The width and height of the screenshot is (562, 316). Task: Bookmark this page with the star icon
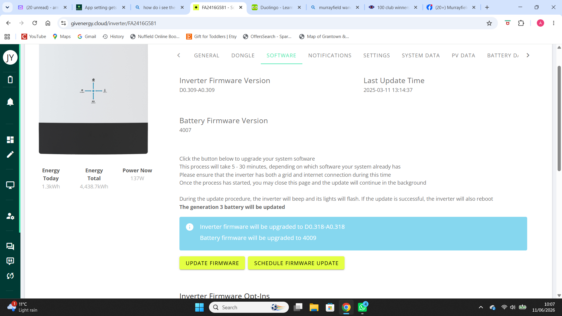[x=489, y=23]
